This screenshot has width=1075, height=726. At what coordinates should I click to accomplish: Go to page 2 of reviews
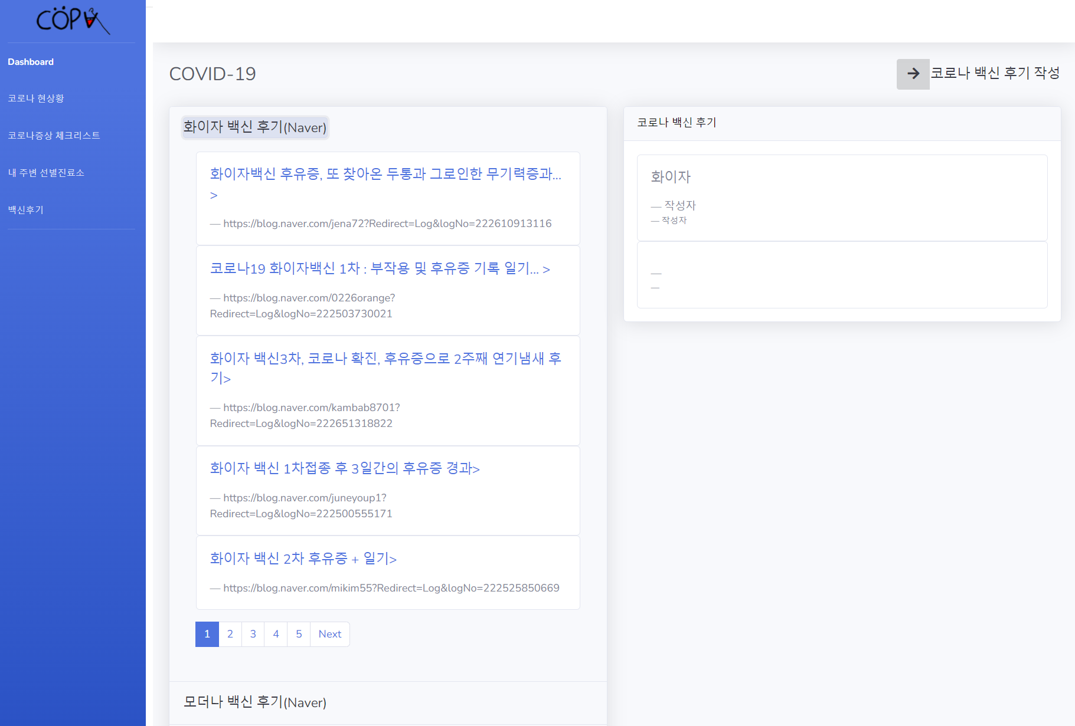pyautogui.click(x=230, y=634)
